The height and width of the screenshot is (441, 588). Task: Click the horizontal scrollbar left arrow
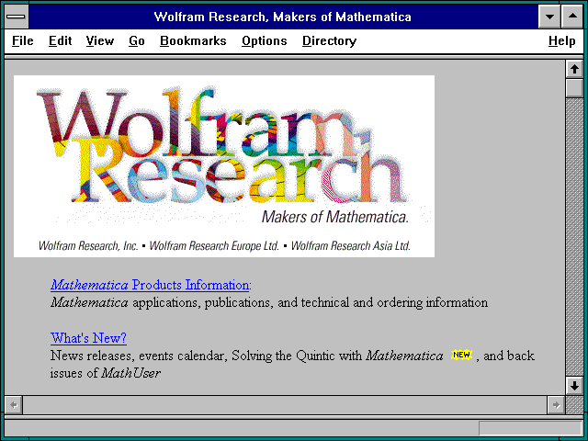tap(14, 405)
